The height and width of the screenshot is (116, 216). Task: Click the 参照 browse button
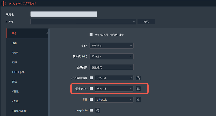146,22
